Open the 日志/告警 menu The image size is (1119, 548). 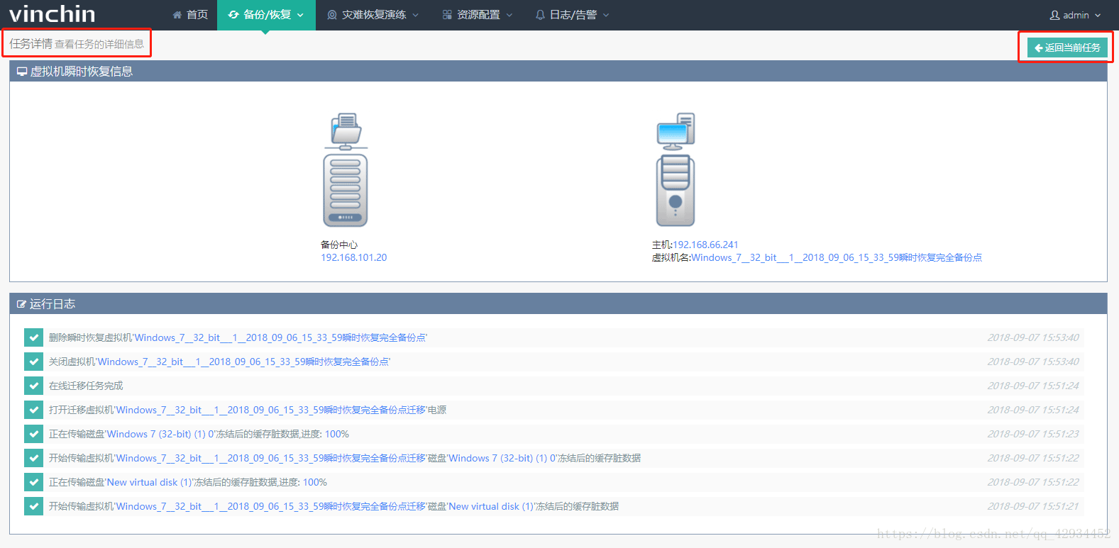click(573, 15)
